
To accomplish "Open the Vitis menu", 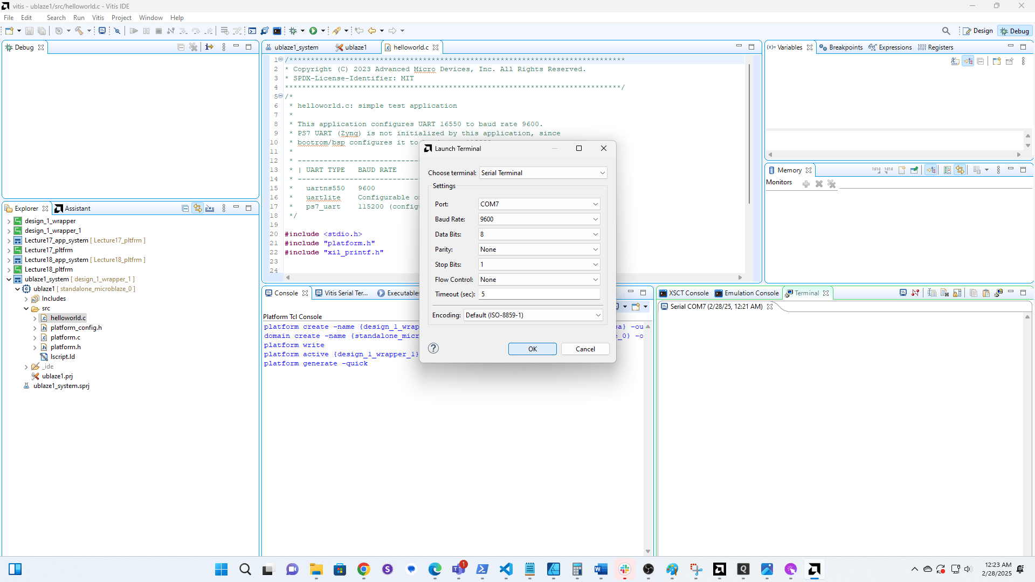I will 98,18.
